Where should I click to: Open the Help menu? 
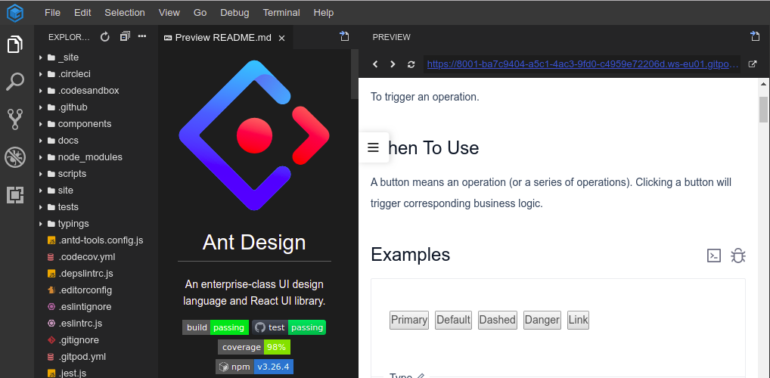[x=324, y=13]
